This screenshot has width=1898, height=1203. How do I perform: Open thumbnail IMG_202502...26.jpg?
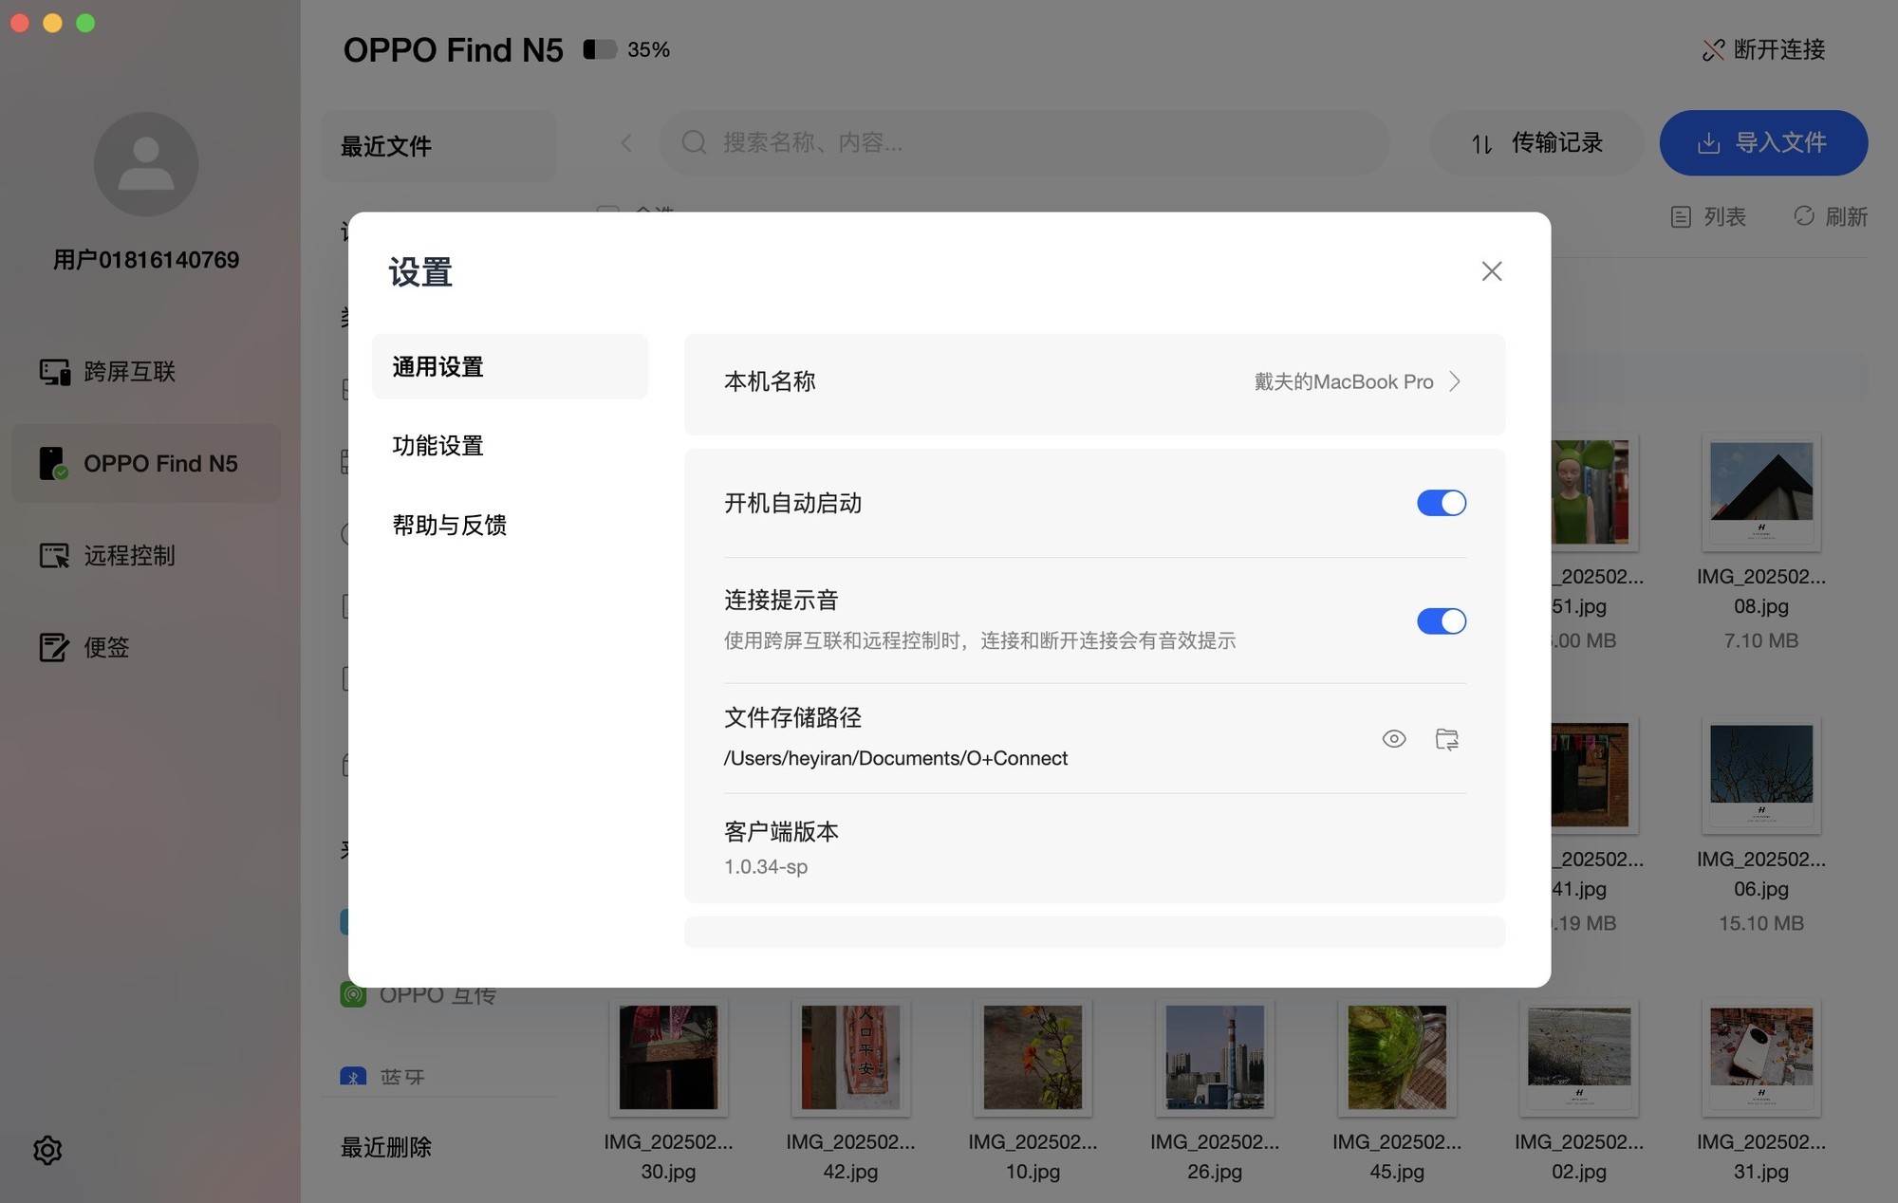pyautogui.click(x=1215, y=1057)
